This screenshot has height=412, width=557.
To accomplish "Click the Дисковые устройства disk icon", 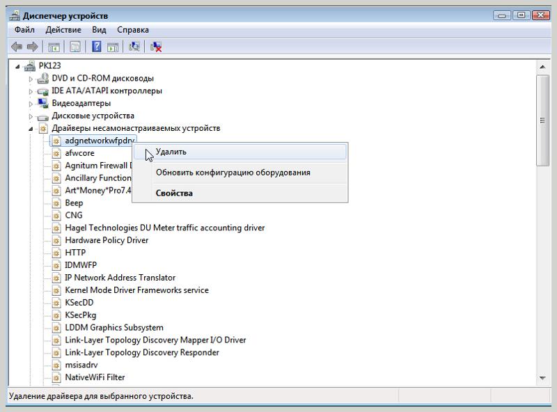I will (43, 116).
